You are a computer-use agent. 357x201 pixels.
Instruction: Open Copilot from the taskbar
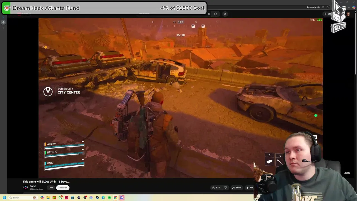tap(42, 198)
